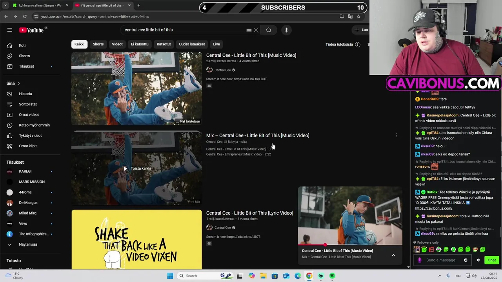The width and height of the screenshot is (502, 282).
Task: Open chat settings gear icon
Action: coord(478,260)
